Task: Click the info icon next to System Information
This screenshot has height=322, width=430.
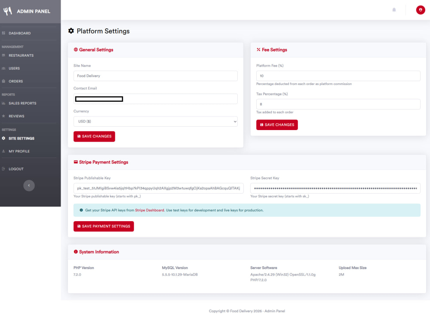Action: coord(76,252)
